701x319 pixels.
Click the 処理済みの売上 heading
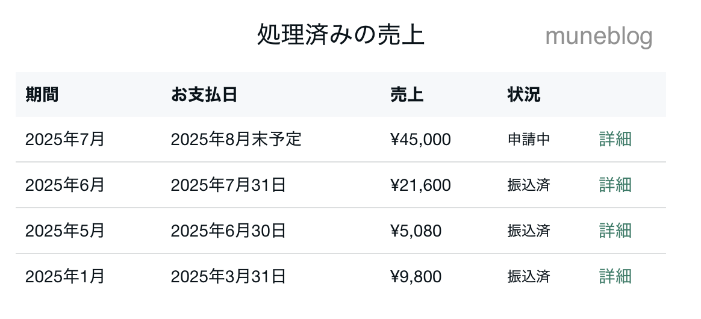[x=341, y=34]
